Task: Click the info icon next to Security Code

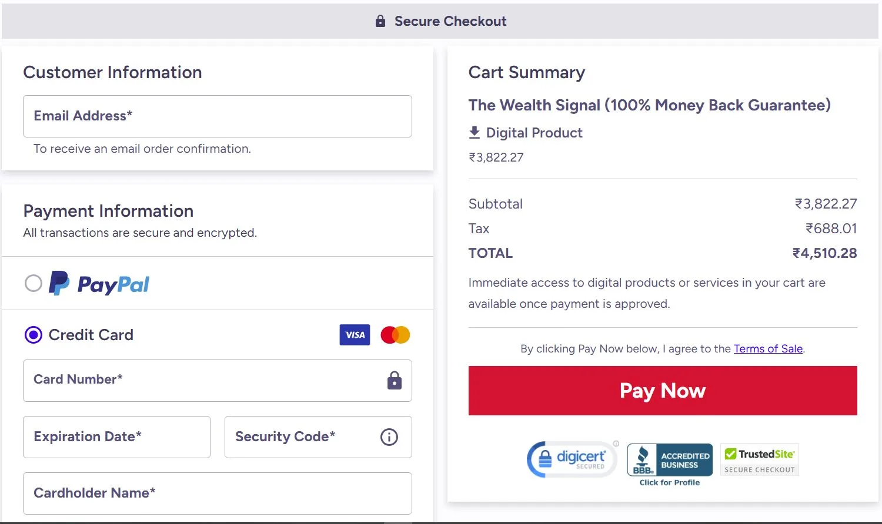Action: point(388,437)
